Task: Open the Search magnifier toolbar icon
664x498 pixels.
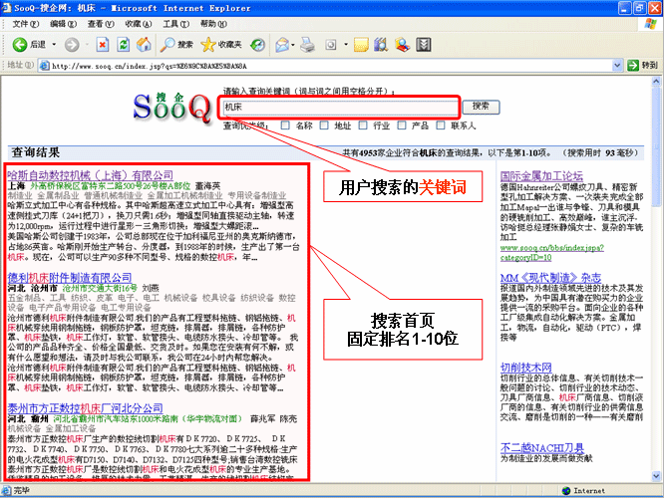Action: coord(167,45)
